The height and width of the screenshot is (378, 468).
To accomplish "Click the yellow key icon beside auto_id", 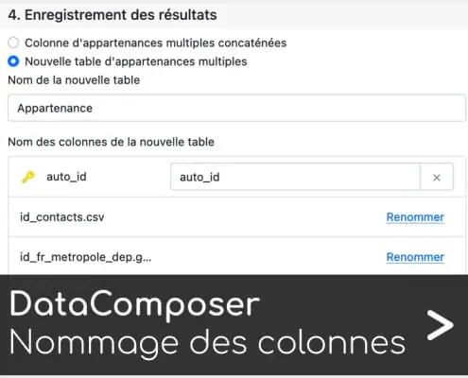I will (28, 177).
